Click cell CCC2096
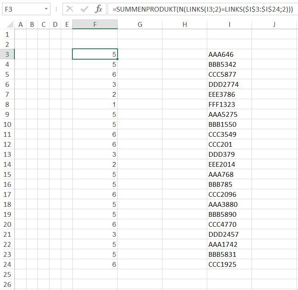Screen dimensions: 298x290 tap(229, 194)
